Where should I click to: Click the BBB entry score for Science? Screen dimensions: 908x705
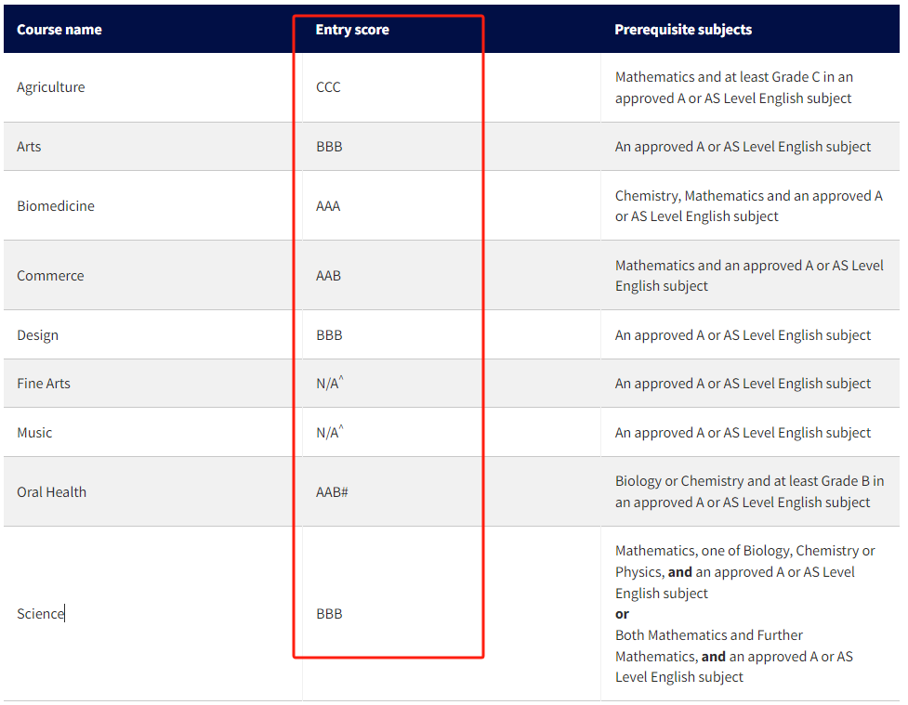pos(330,614)
